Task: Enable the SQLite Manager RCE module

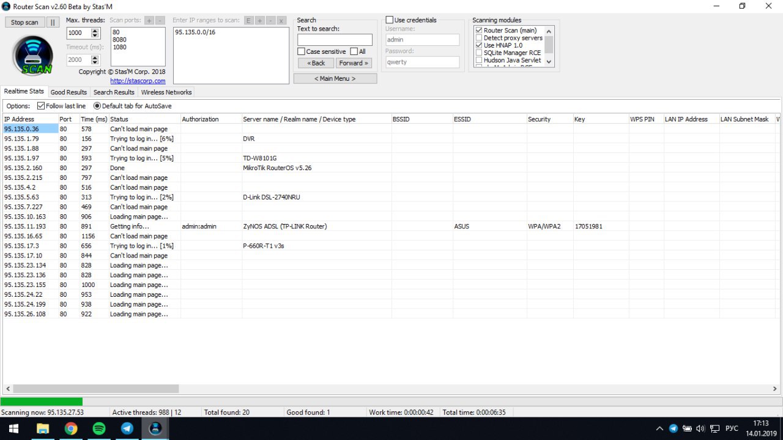Action: pyautogui.click(x=479, y=53)
